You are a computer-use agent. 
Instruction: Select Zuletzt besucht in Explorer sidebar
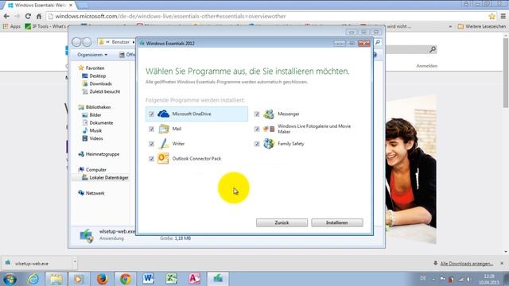pos(104,92)
